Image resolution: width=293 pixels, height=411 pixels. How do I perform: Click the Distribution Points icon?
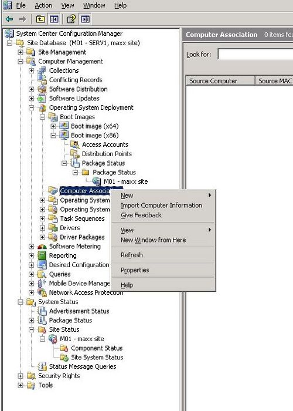[75, 154]
